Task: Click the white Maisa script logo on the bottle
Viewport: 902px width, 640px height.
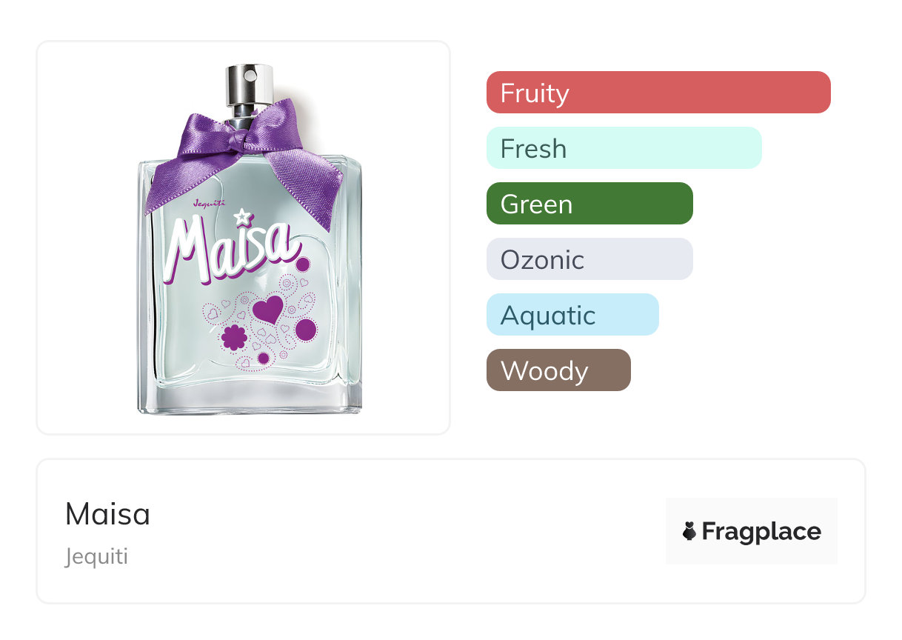Action: coord(228,249)
